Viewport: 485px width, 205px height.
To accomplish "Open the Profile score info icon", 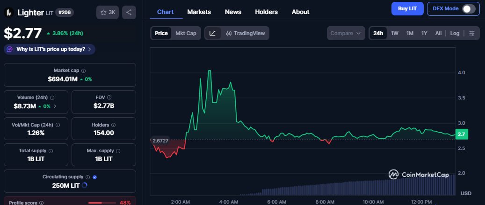I will pyautogui.click(x=42, y=203).
